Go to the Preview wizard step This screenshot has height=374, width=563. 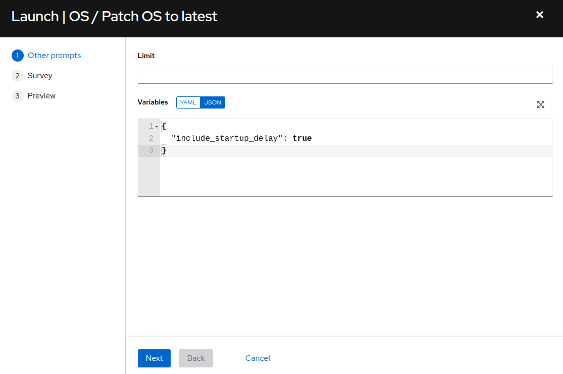point(41,95)
